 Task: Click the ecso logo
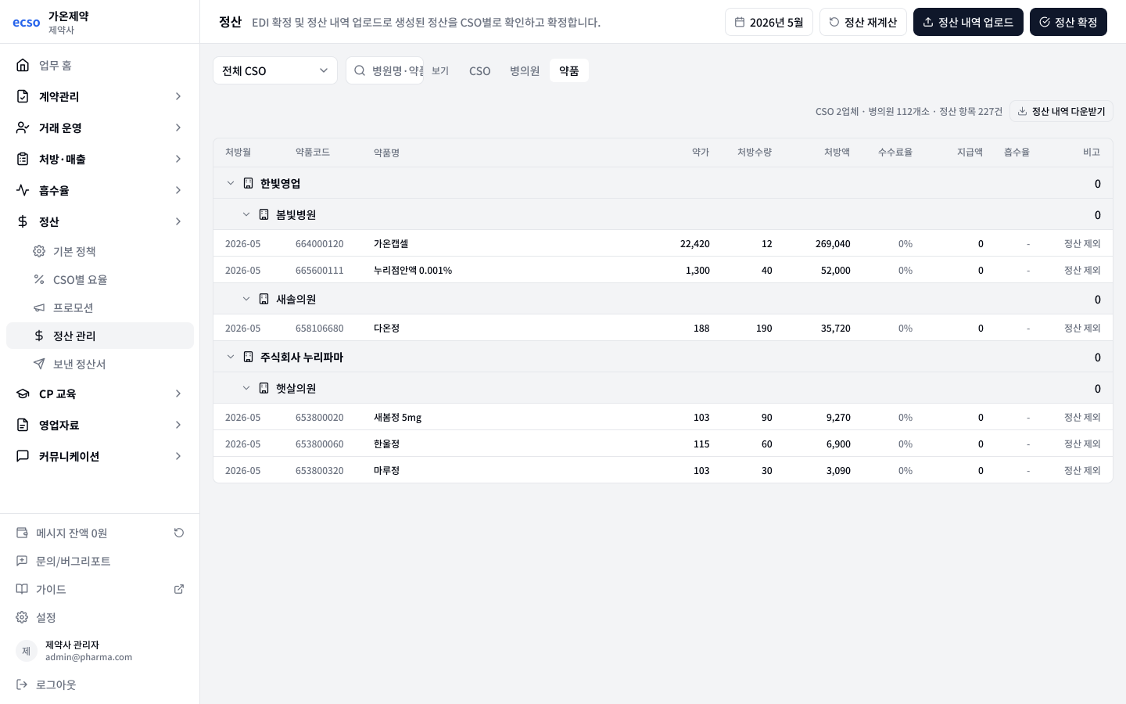[27, 22]
